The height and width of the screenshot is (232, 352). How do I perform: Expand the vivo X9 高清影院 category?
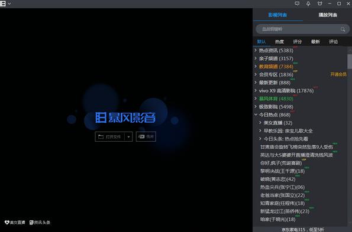click(x=256, y=90)
